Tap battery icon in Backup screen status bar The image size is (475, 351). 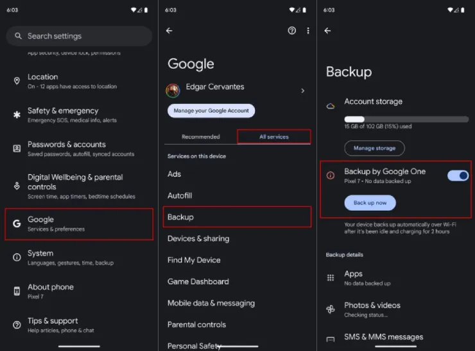463,10
